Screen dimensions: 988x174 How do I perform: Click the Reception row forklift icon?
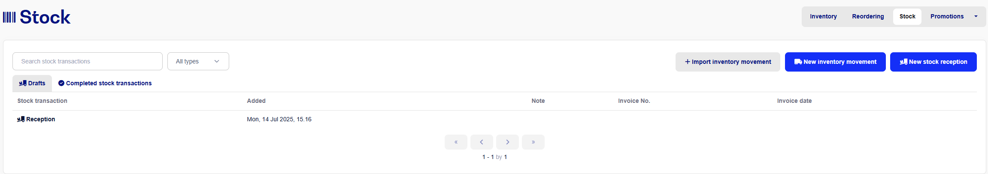21,119
